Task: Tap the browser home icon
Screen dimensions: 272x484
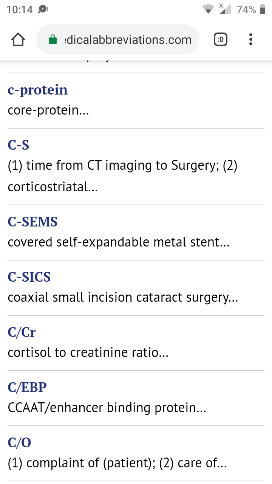Action: [19, 39]
